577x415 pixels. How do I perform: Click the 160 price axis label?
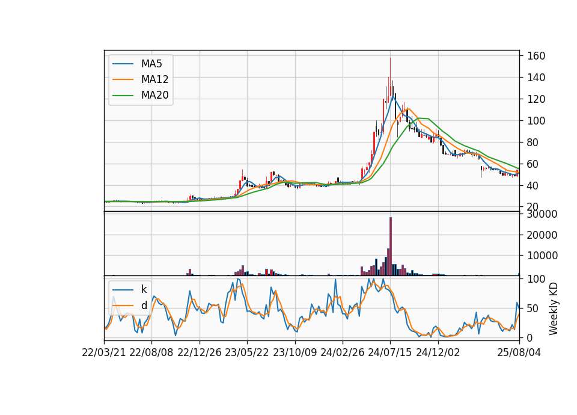[536, 56]
